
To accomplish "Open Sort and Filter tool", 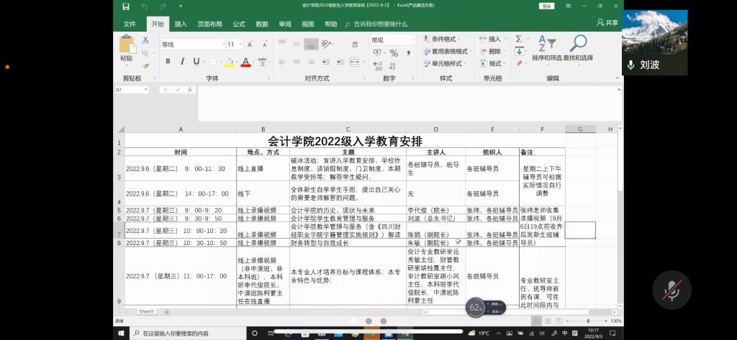I will (x=546, y=49).
